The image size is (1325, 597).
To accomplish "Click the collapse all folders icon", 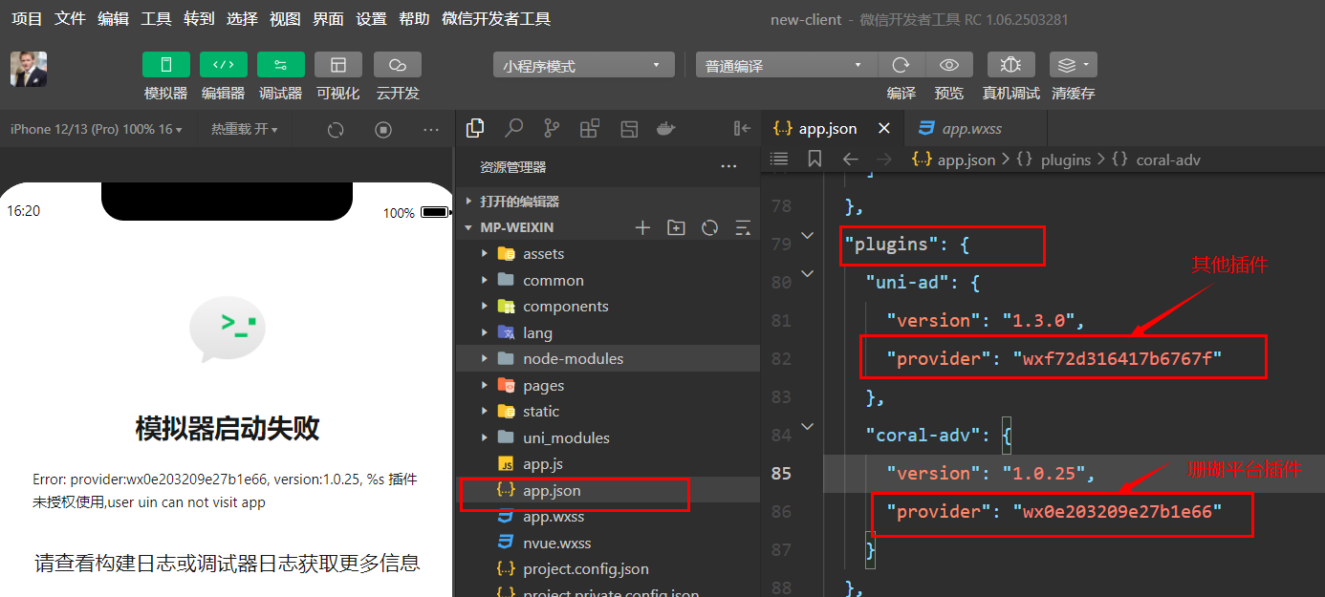I will (743, 227).
